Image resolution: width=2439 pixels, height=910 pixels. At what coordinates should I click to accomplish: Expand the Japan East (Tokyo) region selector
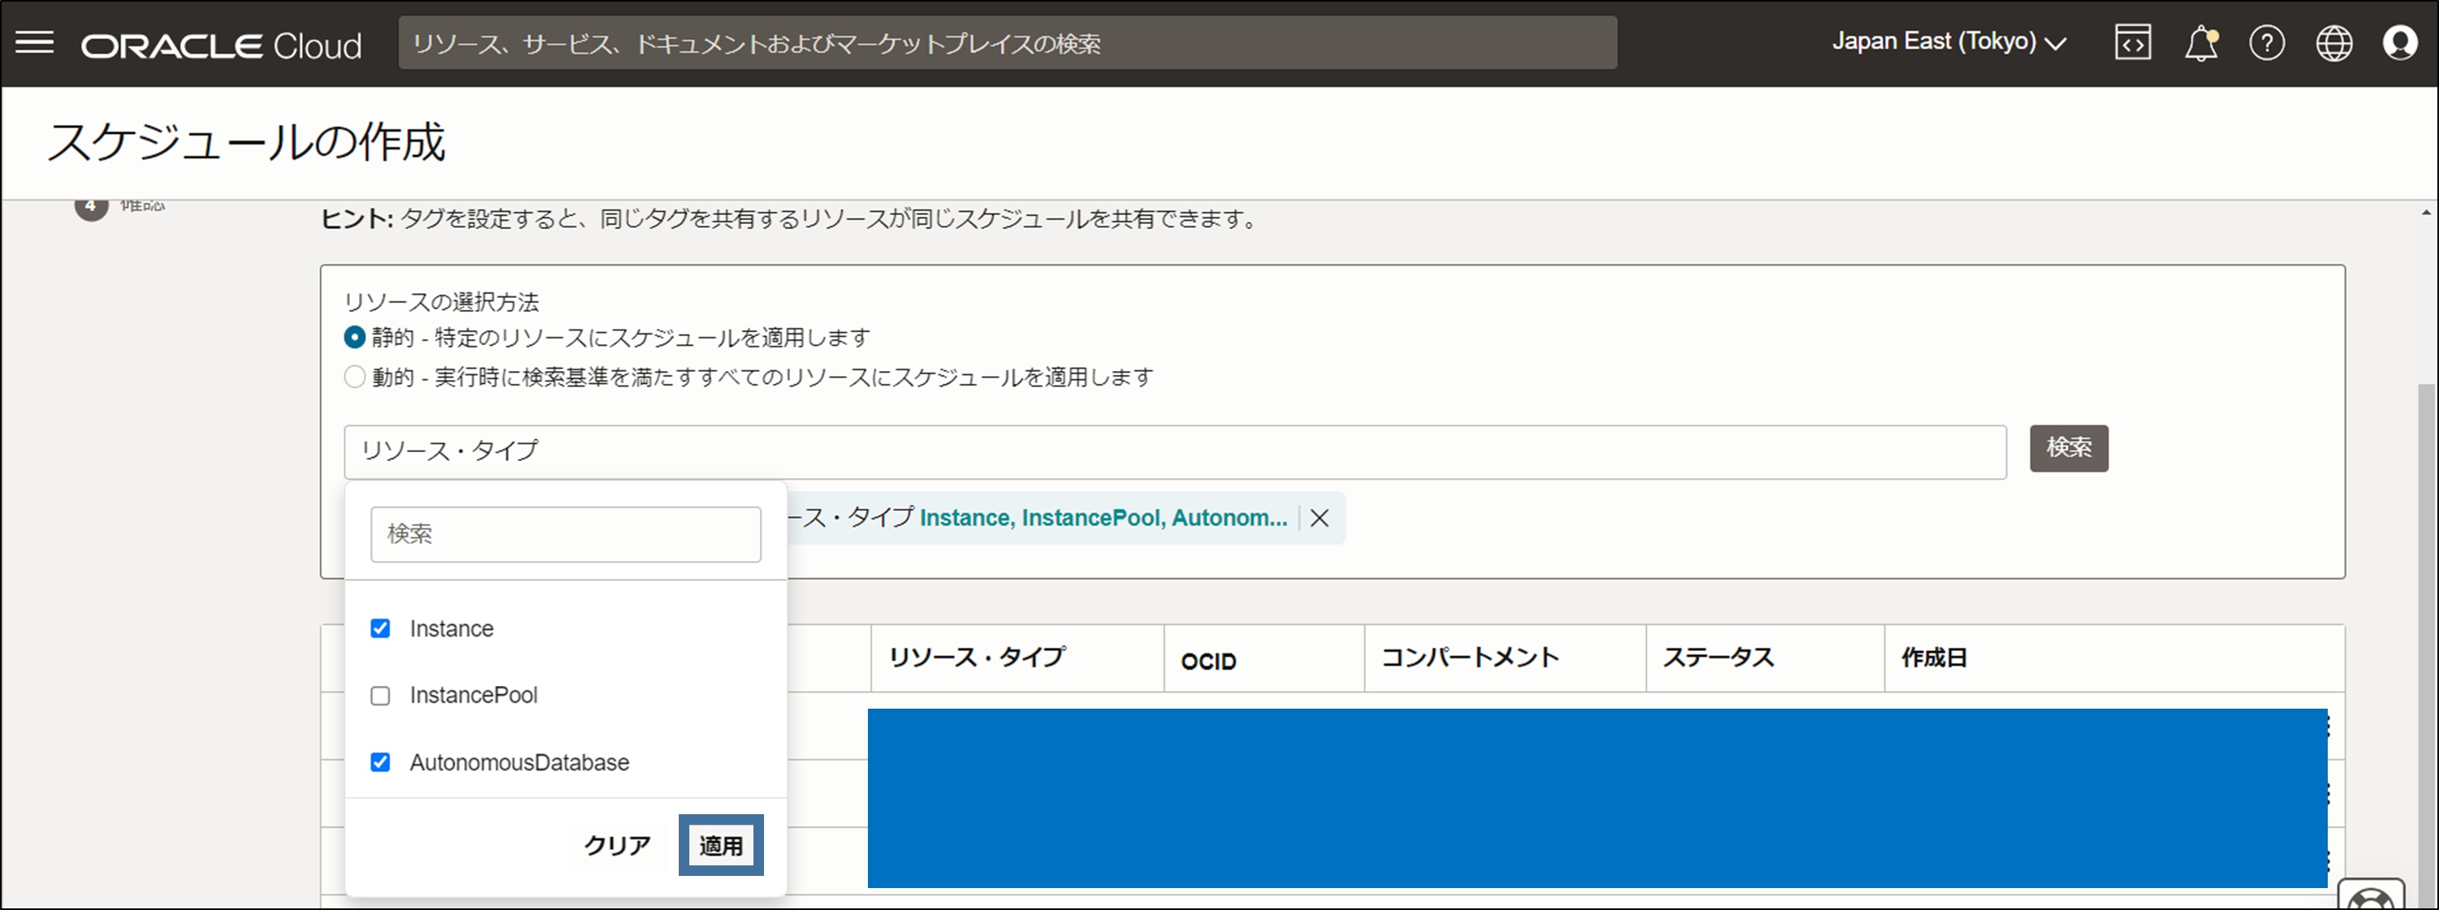click(x=1949, y=42)
